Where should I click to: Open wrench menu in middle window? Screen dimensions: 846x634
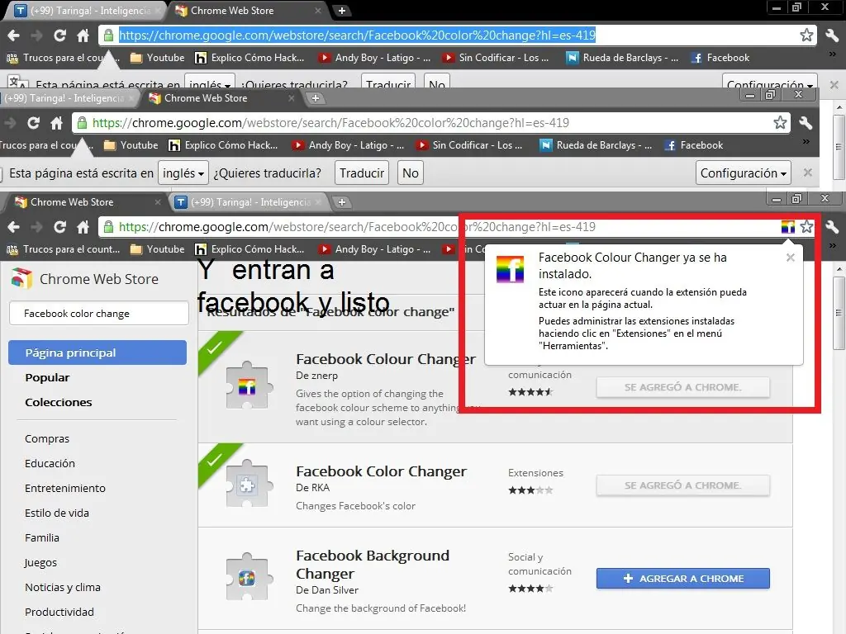point(806,123)
